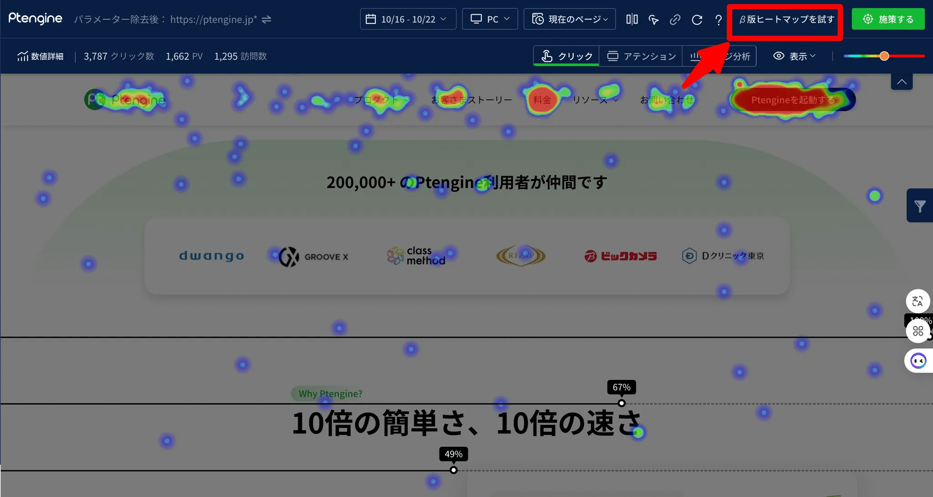The height and width of the screenshot is (497, 933).
Task: Expand the 現在のページ dropdown
Action: (x=569, y=19)
